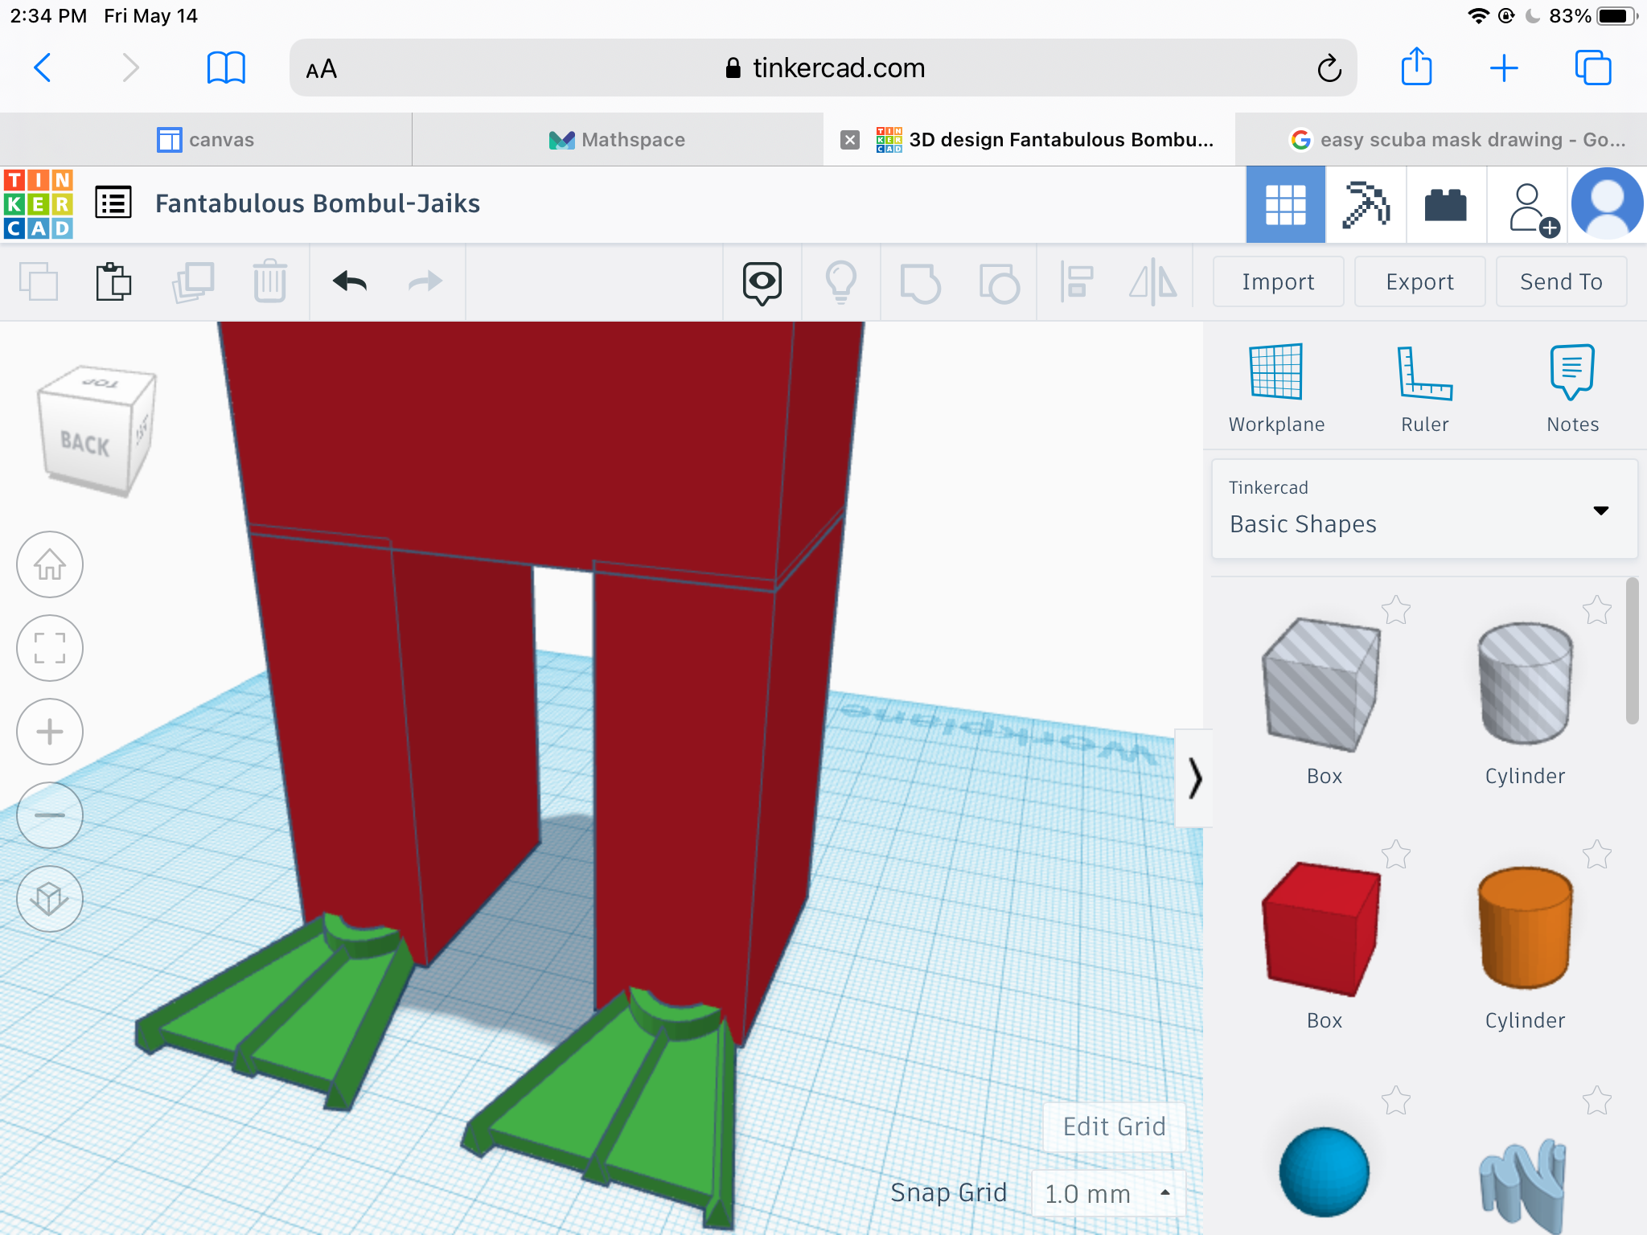This screenshot has width=1647, height=1235.
Task: Pick the Scribble shape
Action: click(1523, 1185)
